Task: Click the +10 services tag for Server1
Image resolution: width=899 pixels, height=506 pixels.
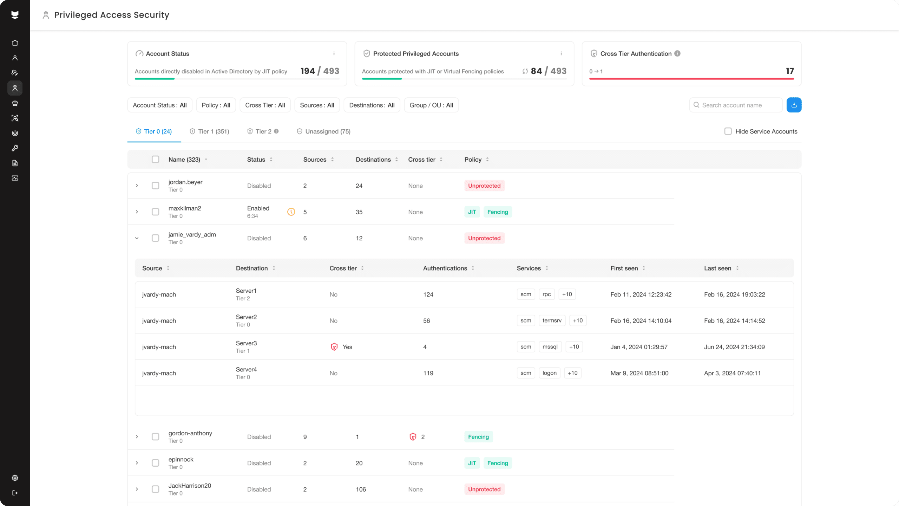Action: tap(567, 294)
